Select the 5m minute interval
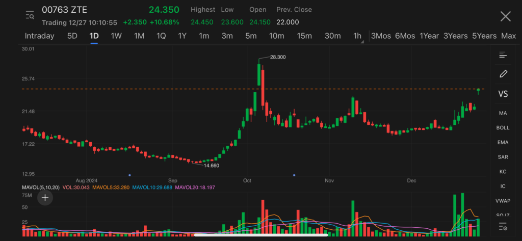 tap(251, 36)
